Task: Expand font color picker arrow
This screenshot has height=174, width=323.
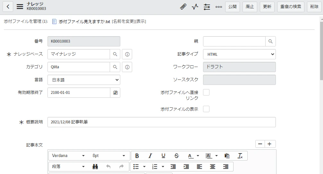Action: pos(198,156)
